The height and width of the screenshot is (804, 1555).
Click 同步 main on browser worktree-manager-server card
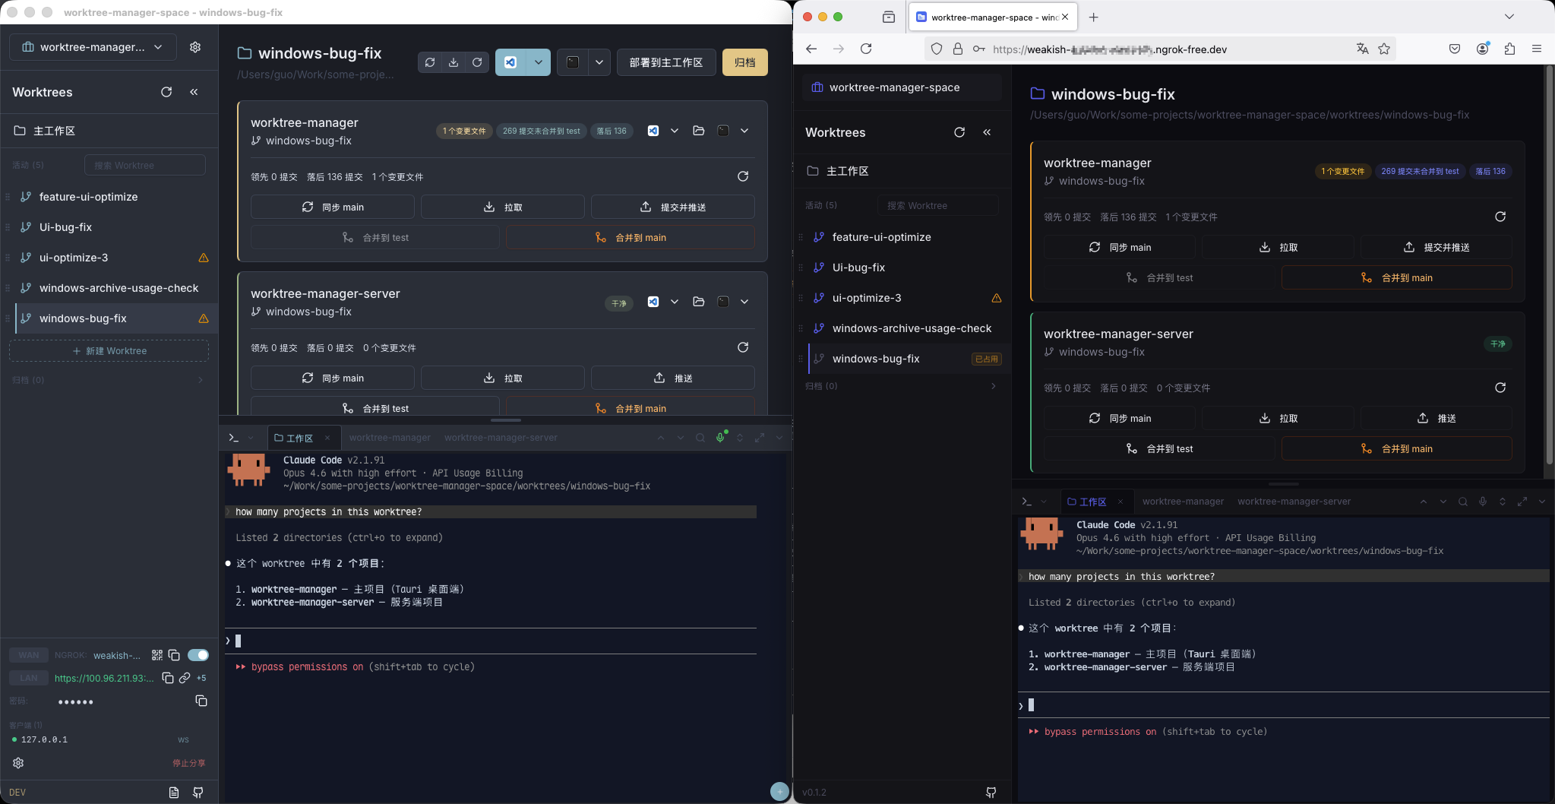pos(1120,419)
